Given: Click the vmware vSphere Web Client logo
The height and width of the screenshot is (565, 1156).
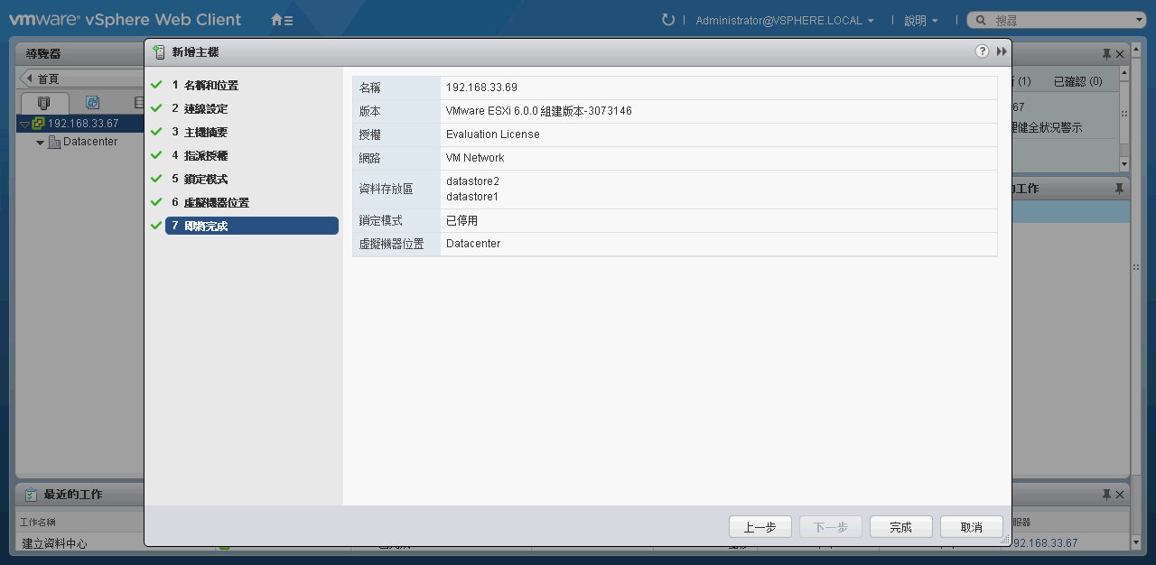Looking at the screenshot, I should pos(126,20).
